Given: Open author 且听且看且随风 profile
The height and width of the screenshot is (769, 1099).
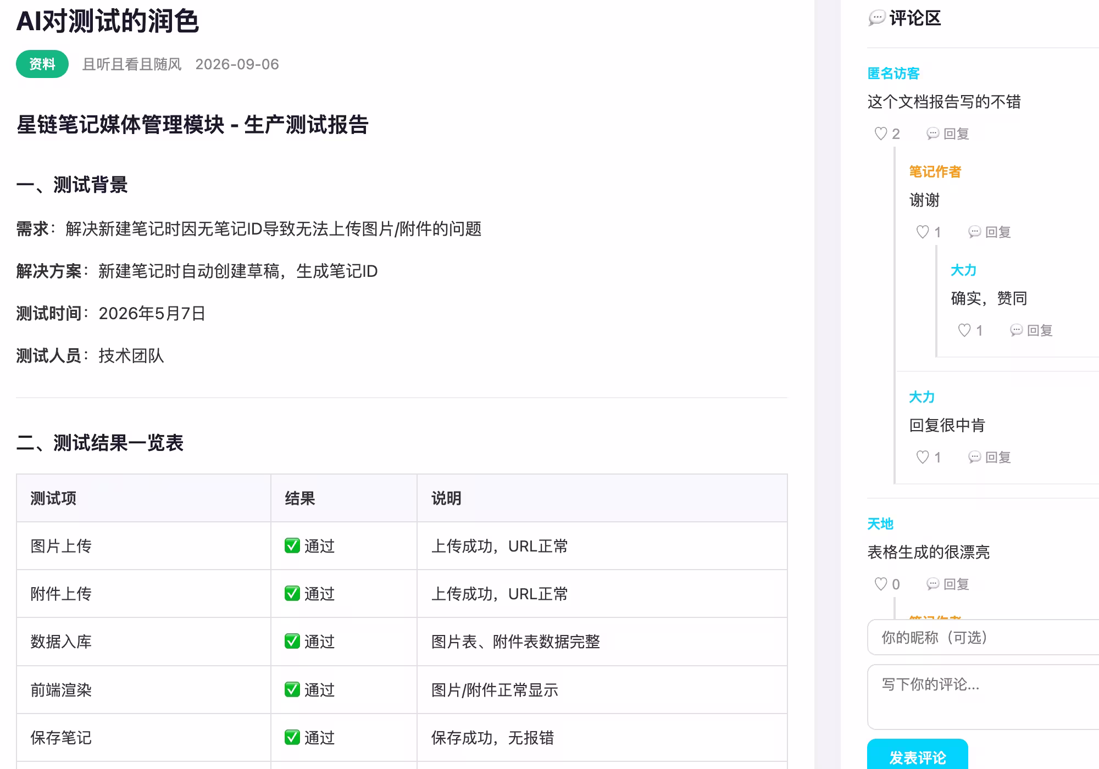Looking at the screenshot, I should (x=132, y=64).
